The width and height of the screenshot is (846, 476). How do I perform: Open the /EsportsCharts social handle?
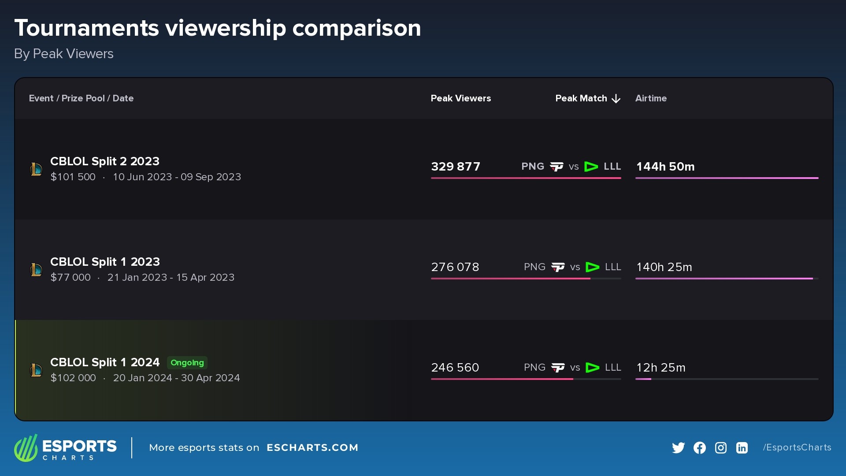tap(797, 447)
